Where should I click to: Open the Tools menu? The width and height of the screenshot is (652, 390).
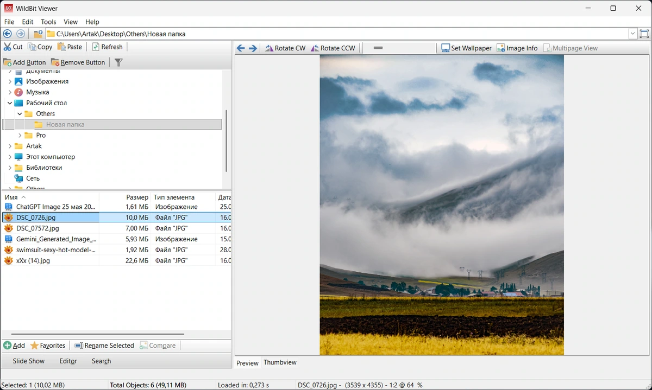click(x=48, y=22)
